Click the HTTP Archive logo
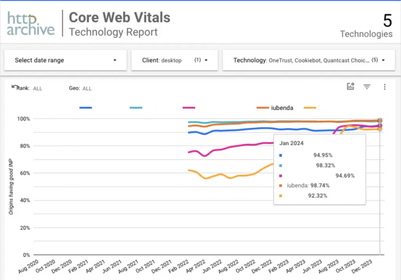401x280 pixels. tap(31, 23)
